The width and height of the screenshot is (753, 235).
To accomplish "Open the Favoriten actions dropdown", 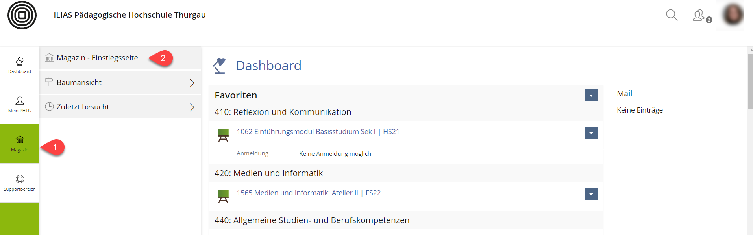I will pos(591,95).
